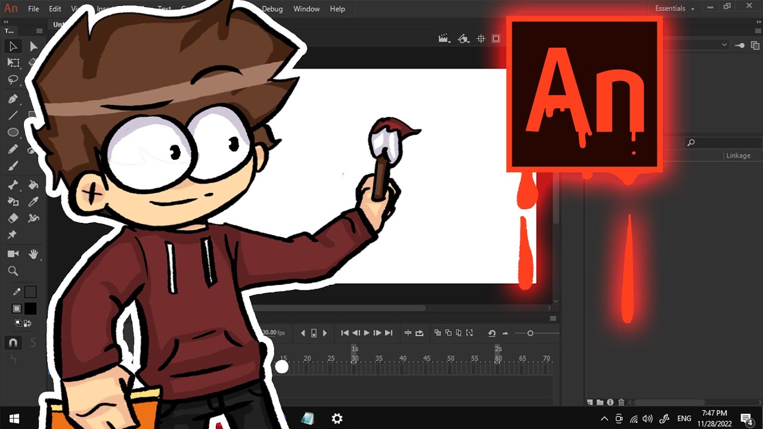Open the Help menu
This screenshot has width=763, height=429.
pos(337,9)
